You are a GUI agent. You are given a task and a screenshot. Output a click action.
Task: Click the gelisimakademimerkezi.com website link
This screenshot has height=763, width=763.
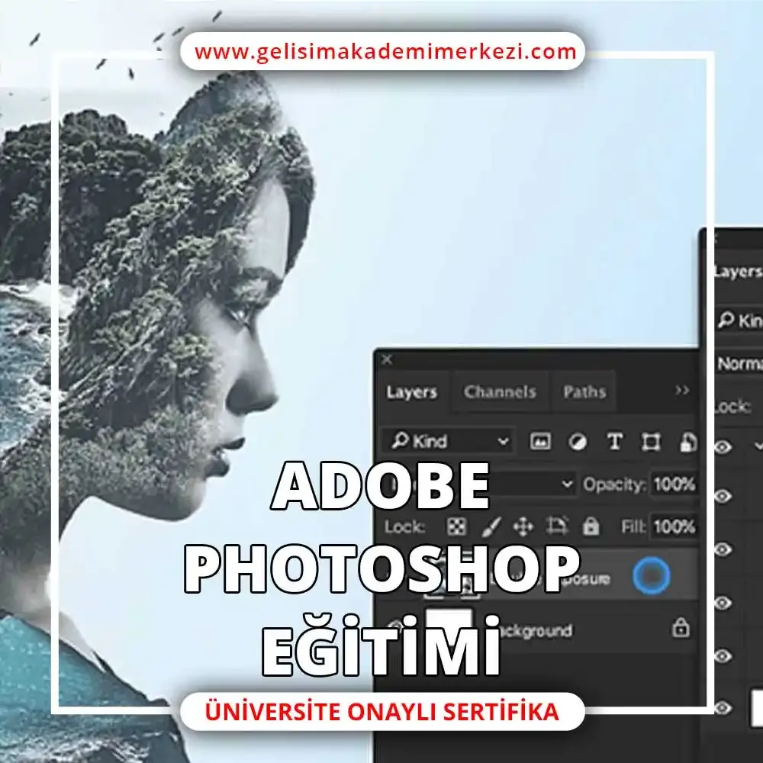tap(385, 52)
